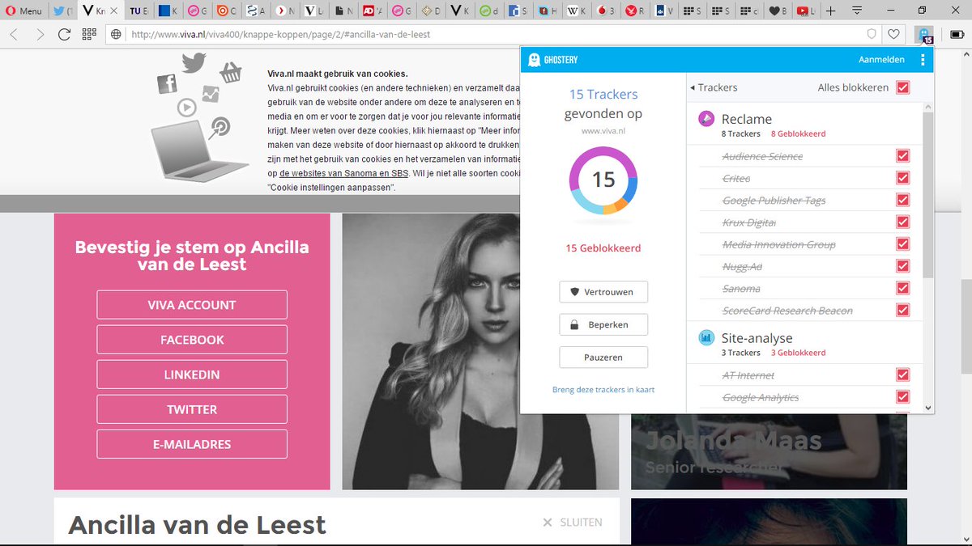This screenshot has width=972, height=546.
Task: Click the Ghostery ghost logo
Action: point(534,60)
